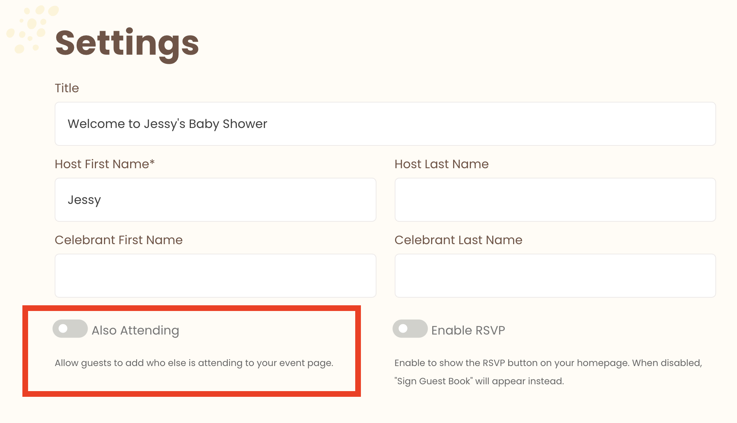This screenshot has height=423, width=737.
Task: Click the Also Attending helper description text
Action: 194,363
